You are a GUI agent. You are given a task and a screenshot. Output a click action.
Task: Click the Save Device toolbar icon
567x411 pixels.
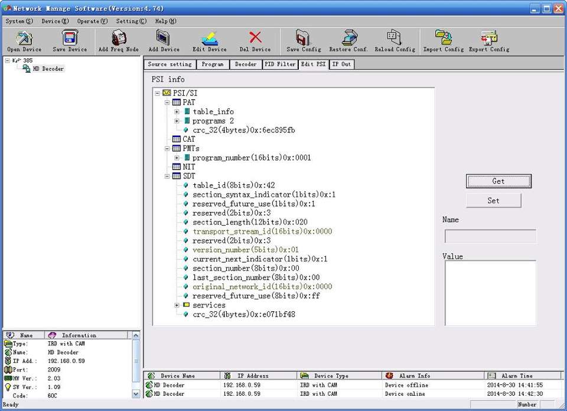[x=70, y=39]
